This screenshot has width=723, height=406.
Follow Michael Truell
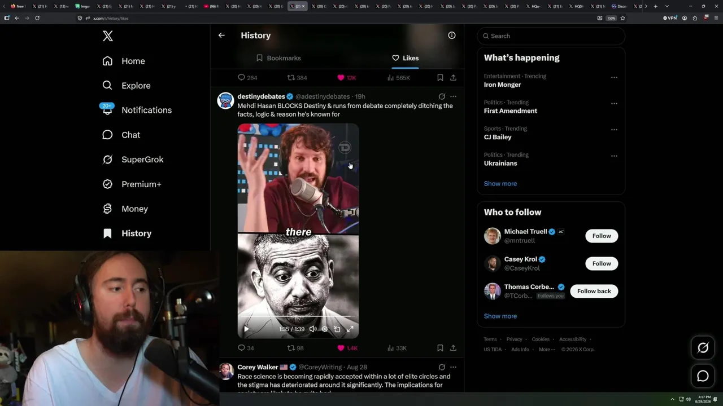click(602, 236)
